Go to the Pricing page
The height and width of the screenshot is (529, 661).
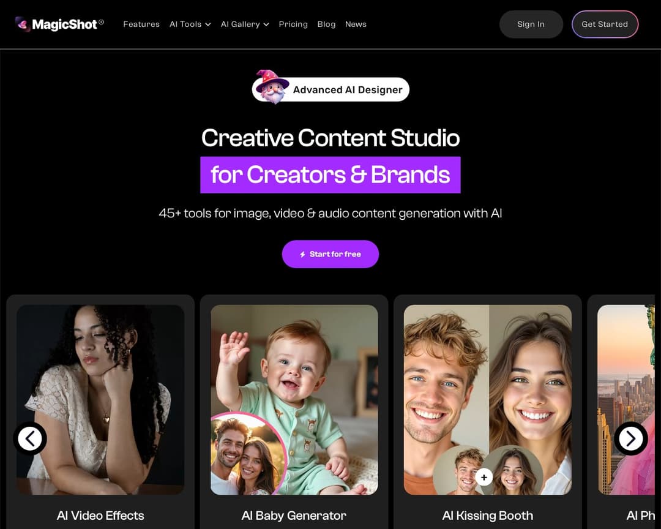tap(293, 24)
